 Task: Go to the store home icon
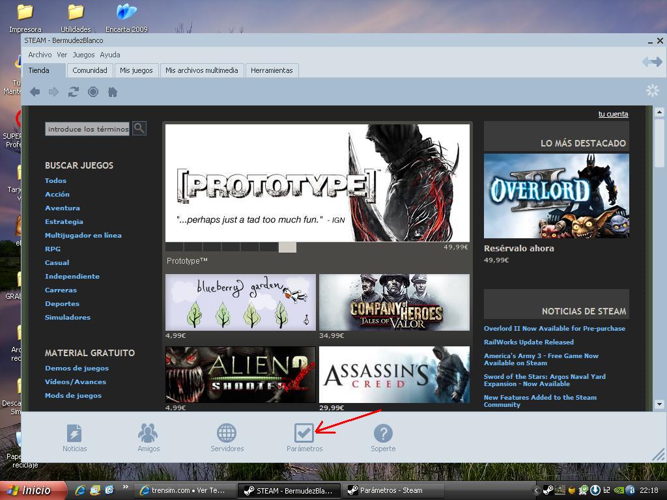[x=112, y=92]
